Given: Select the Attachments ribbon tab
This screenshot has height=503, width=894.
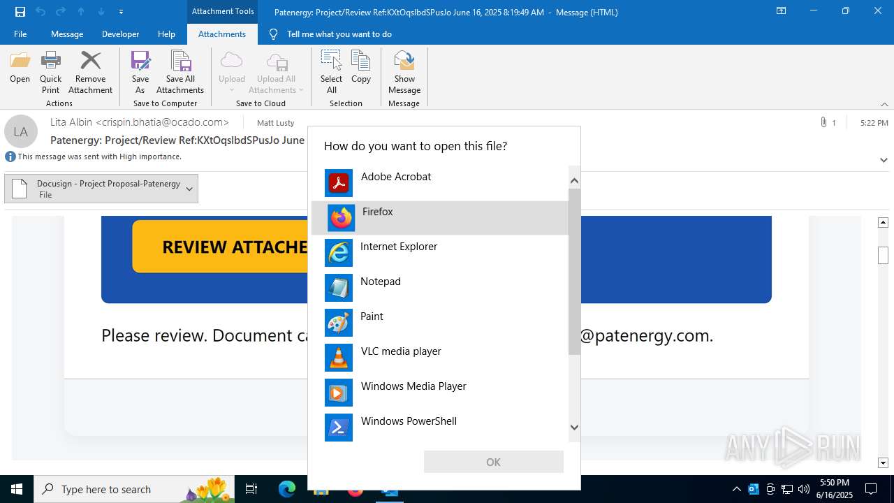Looking at the screenshot, I should (222, 34).
